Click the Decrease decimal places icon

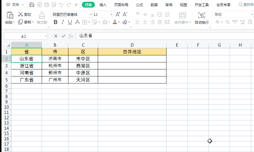tap(250, 22)
